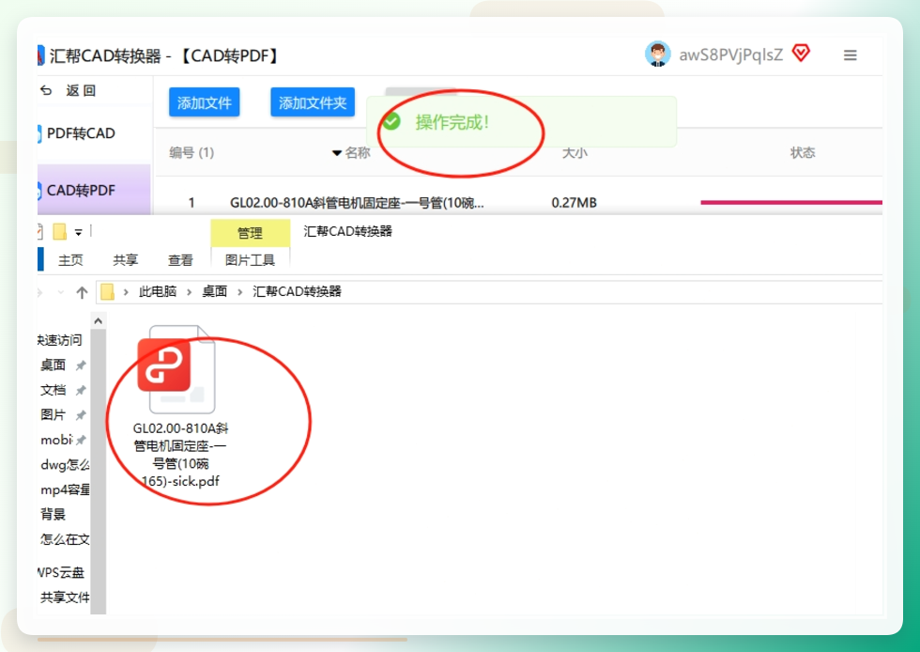
Task: Click the 添加文件夹 button
Action: 313,102
